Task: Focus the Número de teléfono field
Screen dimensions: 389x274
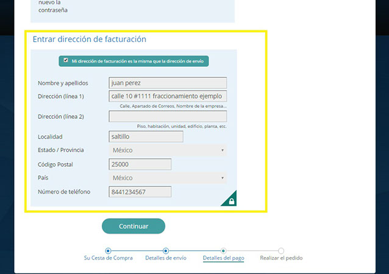Action: 140,192
